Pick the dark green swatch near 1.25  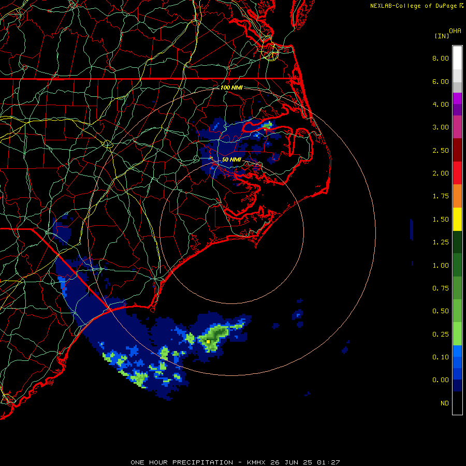[x=457, y=242]
